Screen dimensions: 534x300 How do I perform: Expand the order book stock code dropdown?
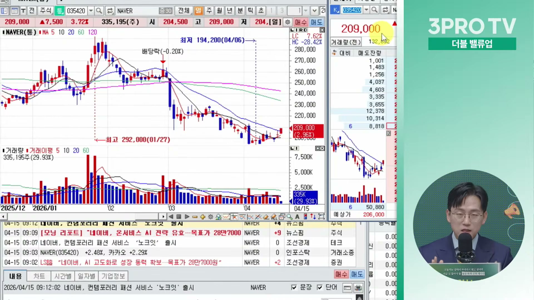[x=366, y=10]
